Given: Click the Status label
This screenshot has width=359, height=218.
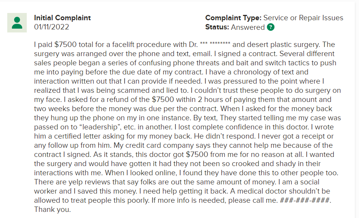Looking at the screenshot, I should pos(217,27).
